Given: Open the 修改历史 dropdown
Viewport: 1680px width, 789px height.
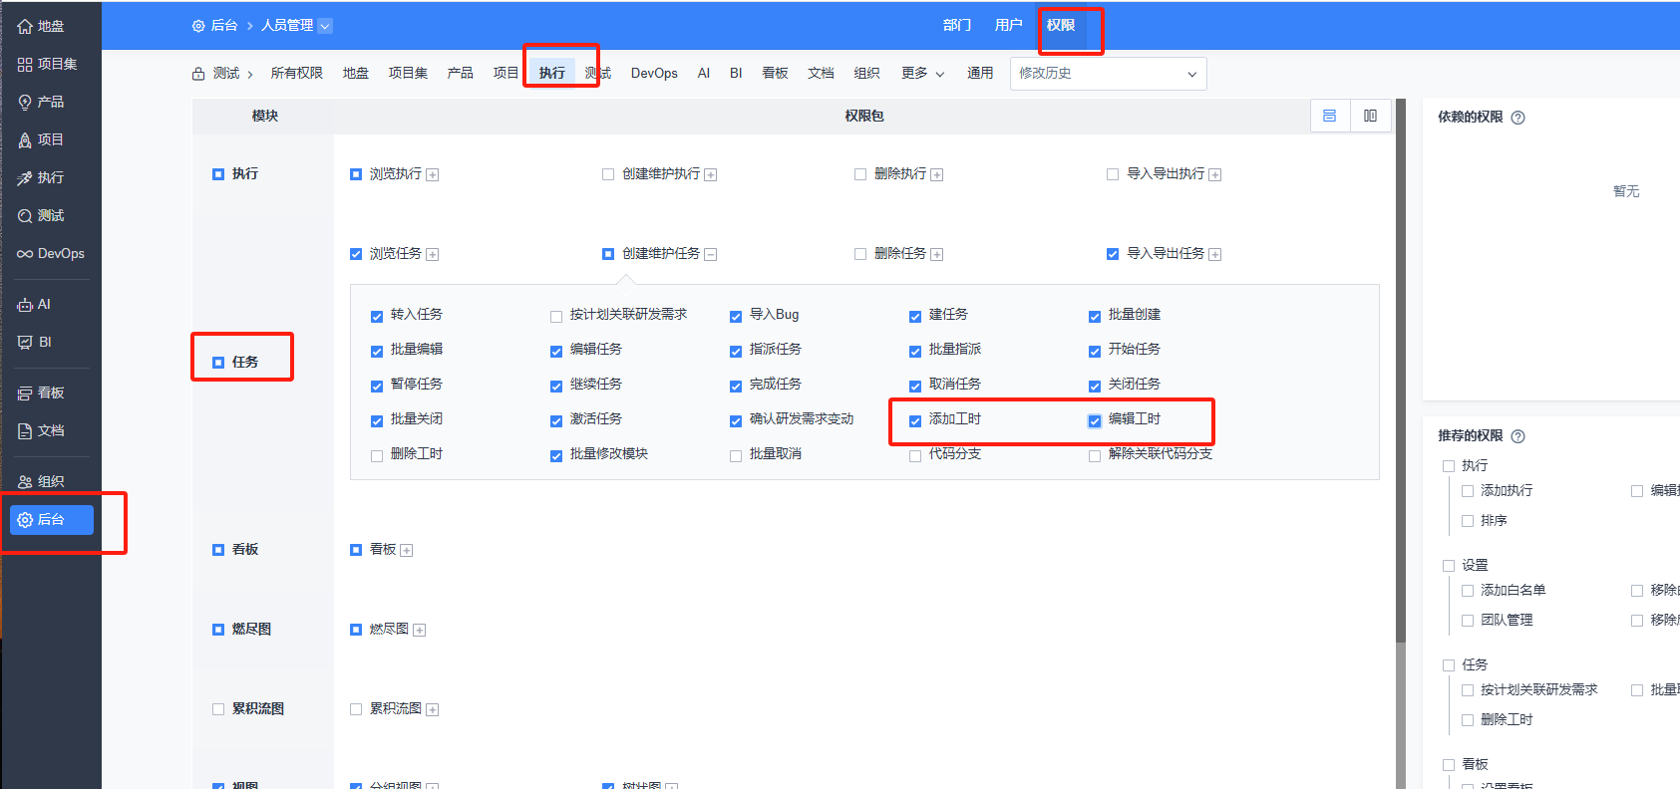Looking at the screenshot, I should [x=1108, y=74].
